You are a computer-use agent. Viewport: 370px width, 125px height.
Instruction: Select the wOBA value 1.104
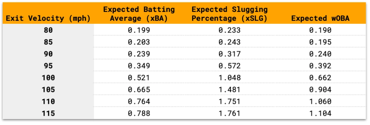(320, 114)
